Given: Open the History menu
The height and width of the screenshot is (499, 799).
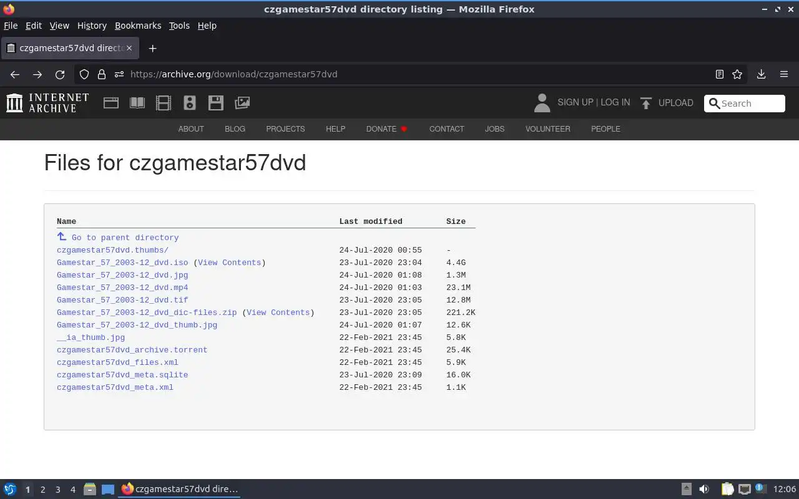Looking at the screenshot, I should 92,26.
